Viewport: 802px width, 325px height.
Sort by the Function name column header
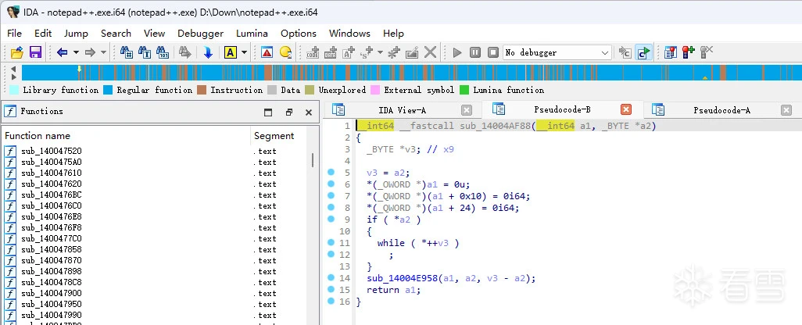coord(126,135)
